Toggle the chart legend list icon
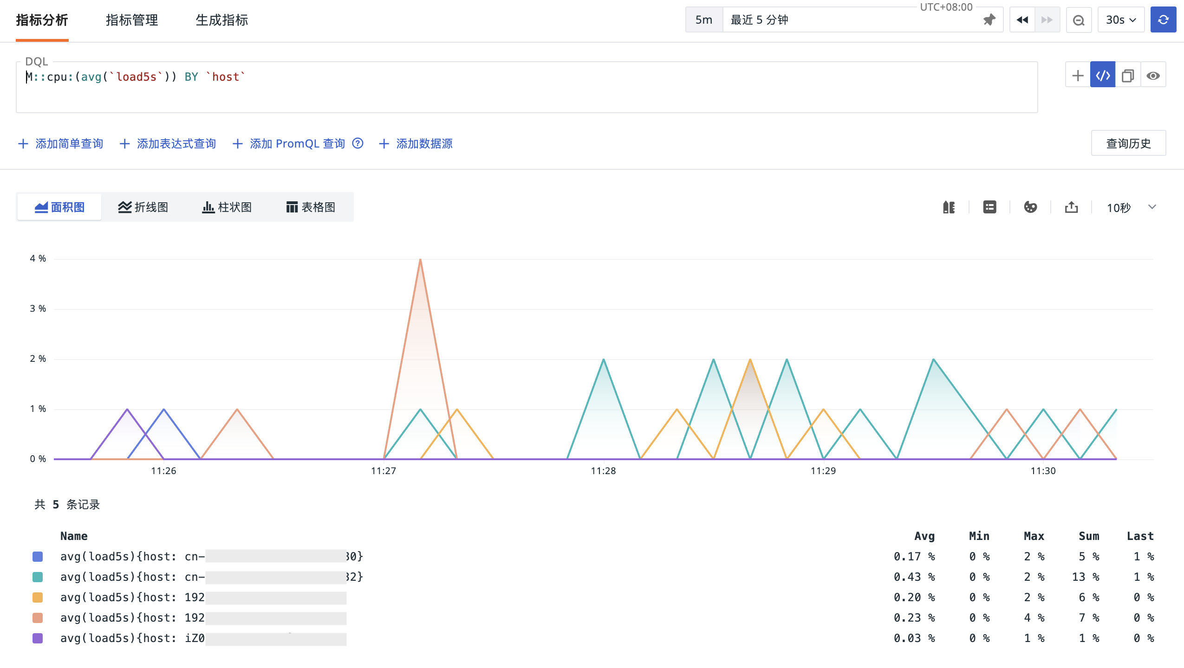 (x=989, y=207)
